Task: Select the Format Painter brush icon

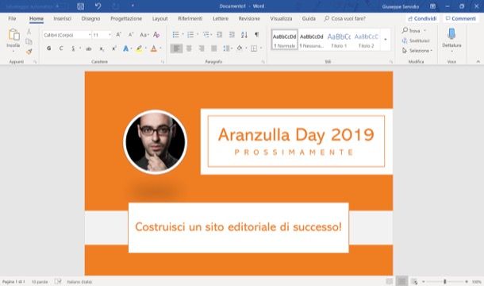Action: pyautogui.click(x=29, y=52)
